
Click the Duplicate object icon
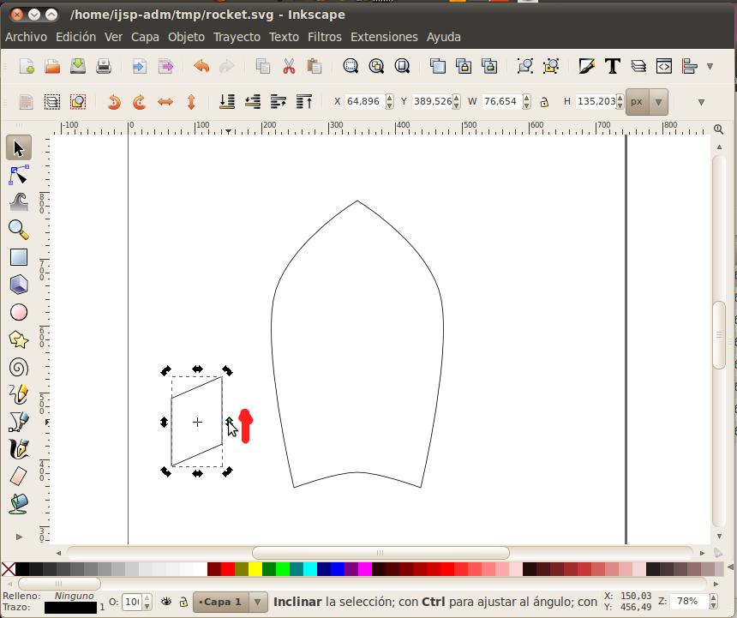pyautogui.click(x=438, y=66)
